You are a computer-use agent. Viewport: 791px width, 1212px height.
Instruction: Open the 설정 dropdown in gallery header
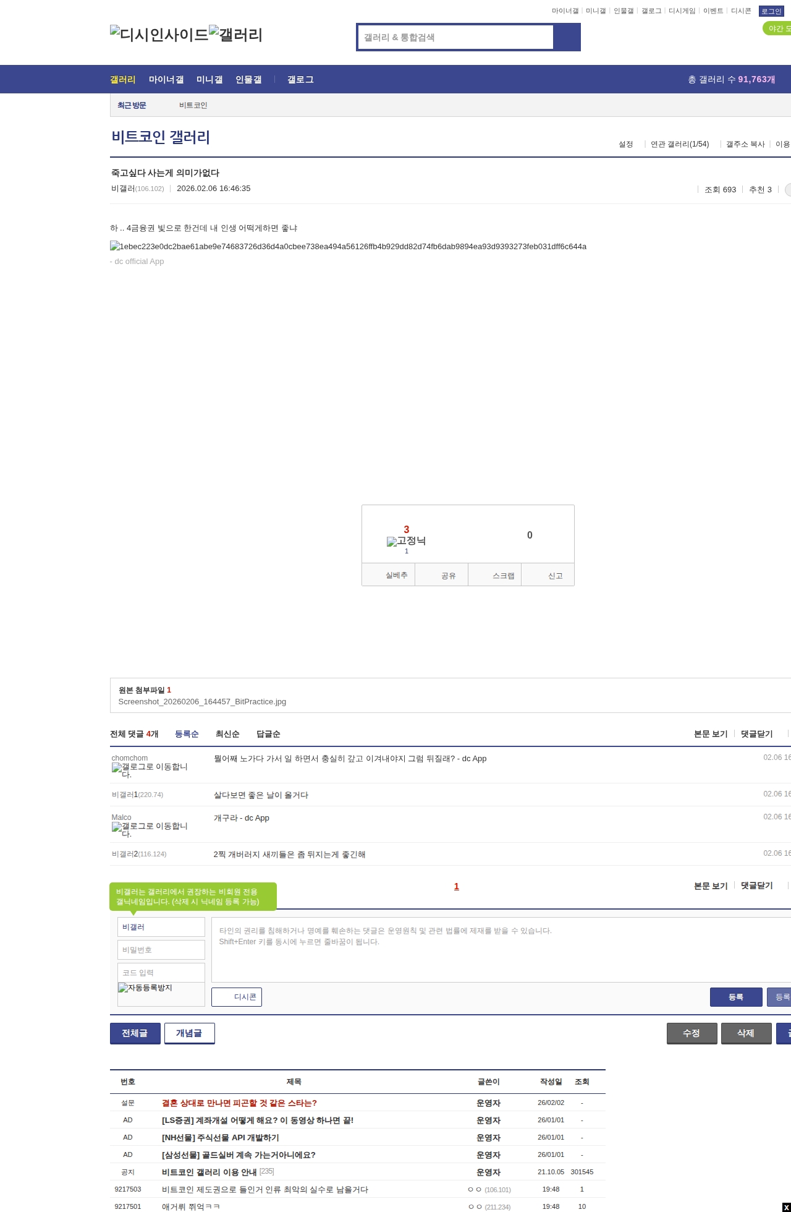(625, 144)
